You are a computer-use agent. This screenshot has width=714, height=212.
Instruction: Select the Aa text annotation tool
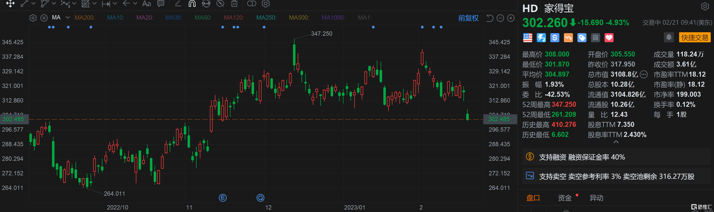pos(146,4)
